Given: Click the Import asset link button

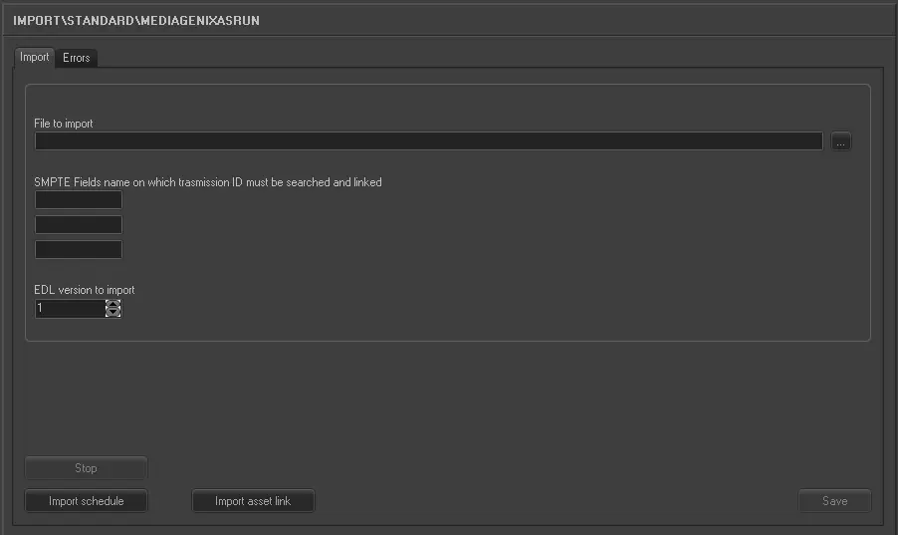Looking at the screenshot, I should 253,501.
